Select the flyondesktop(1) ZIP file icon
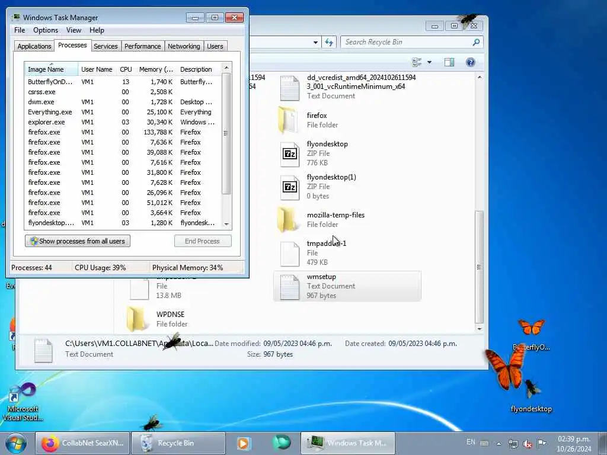Screen dimensions: 607x455 pyautogui.click(x=289, y=187)
